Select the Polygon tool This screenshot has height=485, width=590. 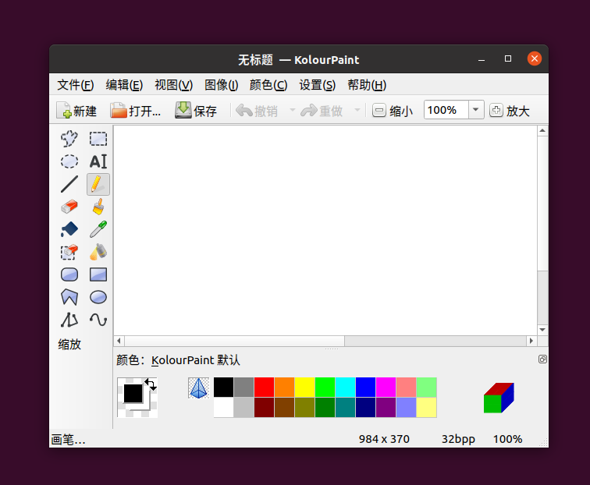[x=69, y=297]
